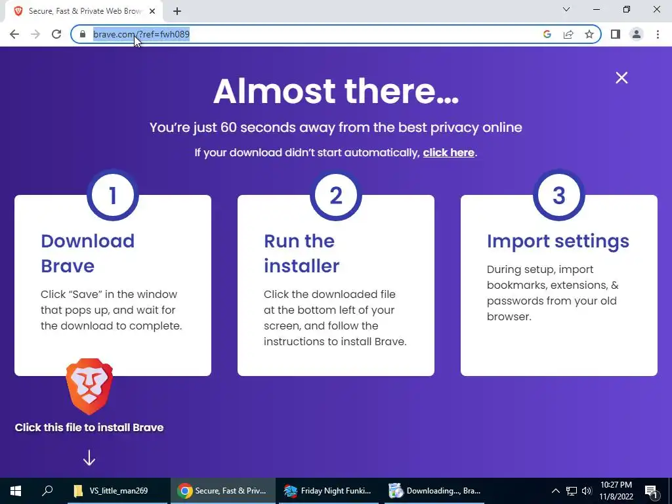This screenshot has height=504, width=672.
Task: Show hidden system tray icons
Action: coord(555,491)
